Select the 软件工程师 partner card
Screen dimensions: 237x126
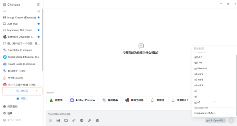(134, 100)
